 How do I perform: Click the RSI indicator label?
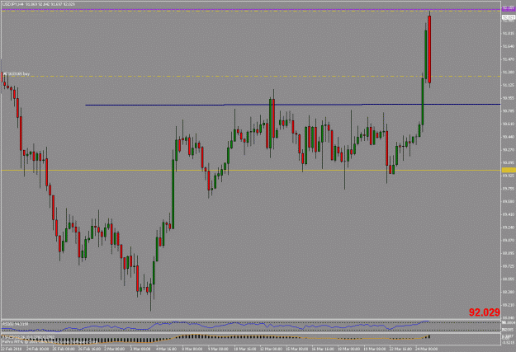pyautogui.click(x=15, y=324)
